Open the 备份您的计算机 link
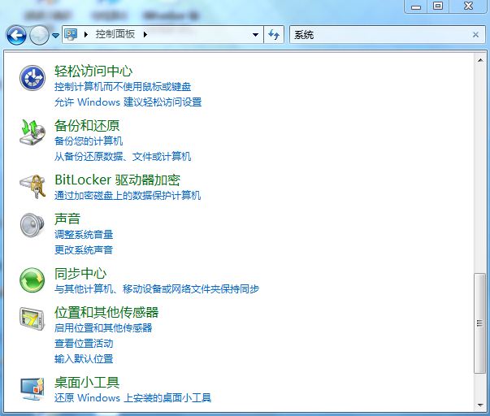Viewport: 490px width, 416px height. click(89, 141)
